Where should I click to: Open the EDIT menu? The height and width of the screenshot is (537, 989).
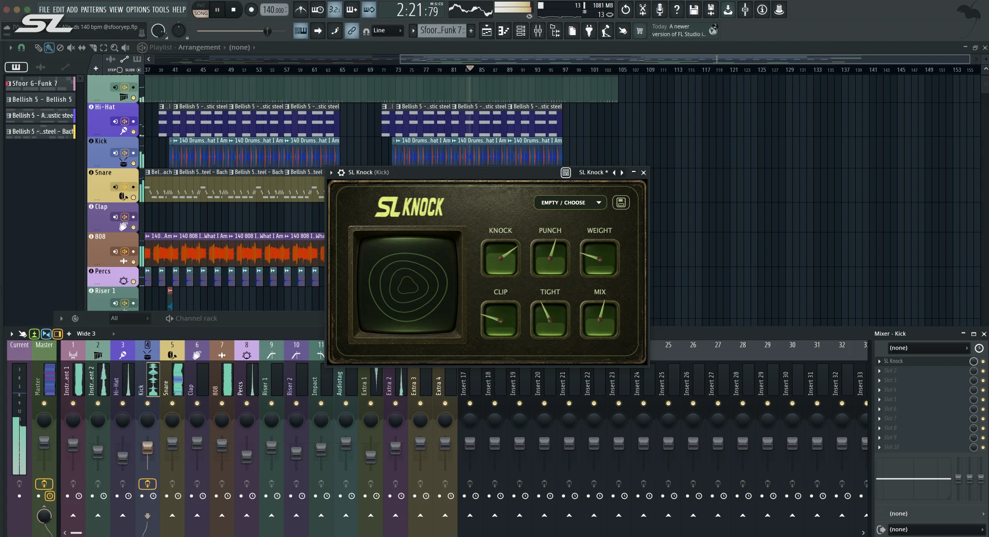58,9
